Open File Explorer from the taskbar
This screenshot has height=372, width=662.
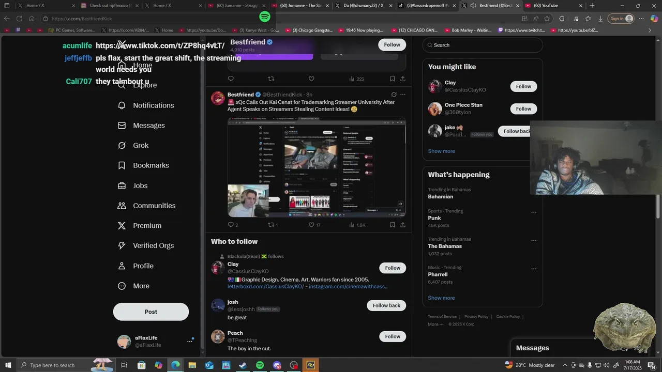pyautogui.click(x=192, y=365)
